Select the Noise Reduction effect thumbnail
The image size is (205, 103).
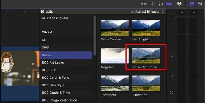(x=146, y=56)
